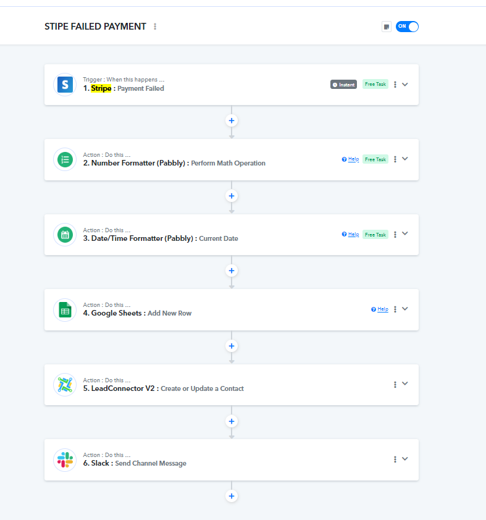Click the Date/Time Formatter calendar icon
Image resolution: width=486 pixels, height=520 pixels.
(x=65, y=235)
